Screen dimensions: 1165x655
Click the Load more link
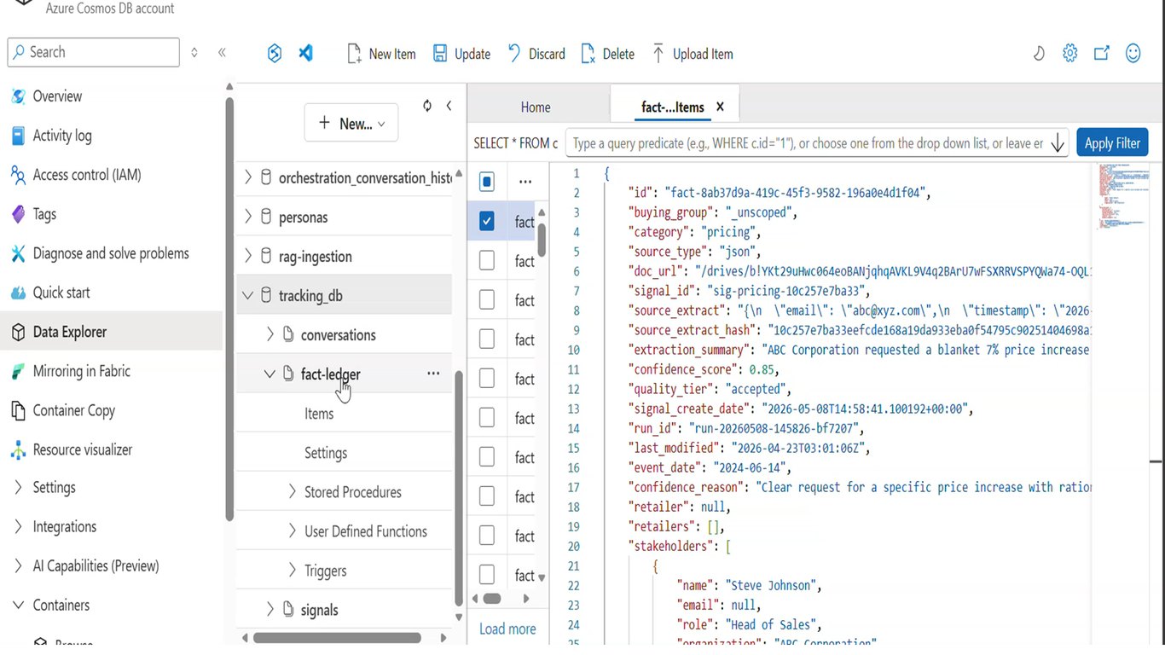(507, 629)
